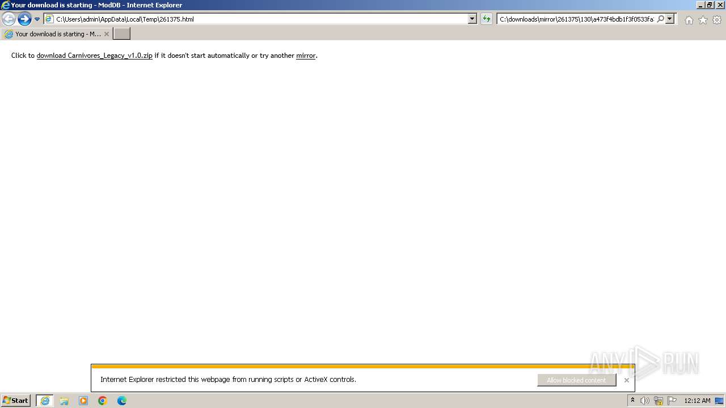This screenshot has height=408, width=726.
Task: Open Favorites star icon
Action: [x=703, y=20]
